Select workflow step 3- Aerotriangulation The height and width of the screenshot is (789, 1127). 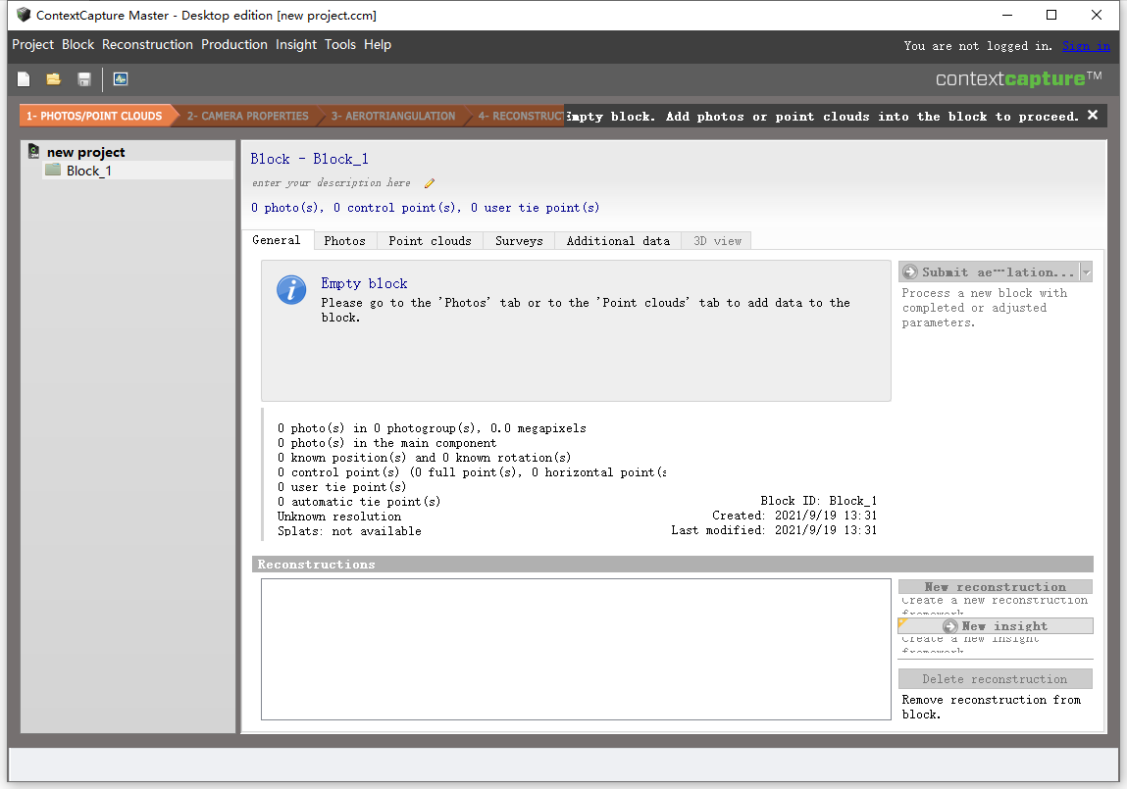click(x=393, y=116)
